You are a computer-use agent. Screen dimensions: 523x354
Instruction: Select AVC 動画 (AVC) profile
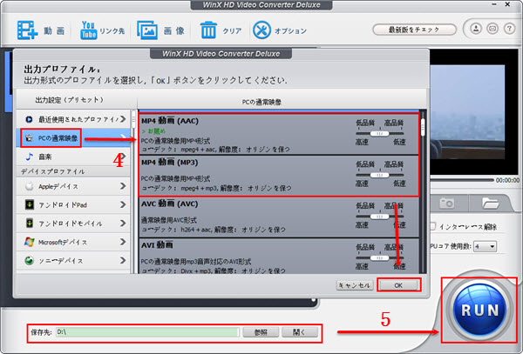click(x=279, y=217)
